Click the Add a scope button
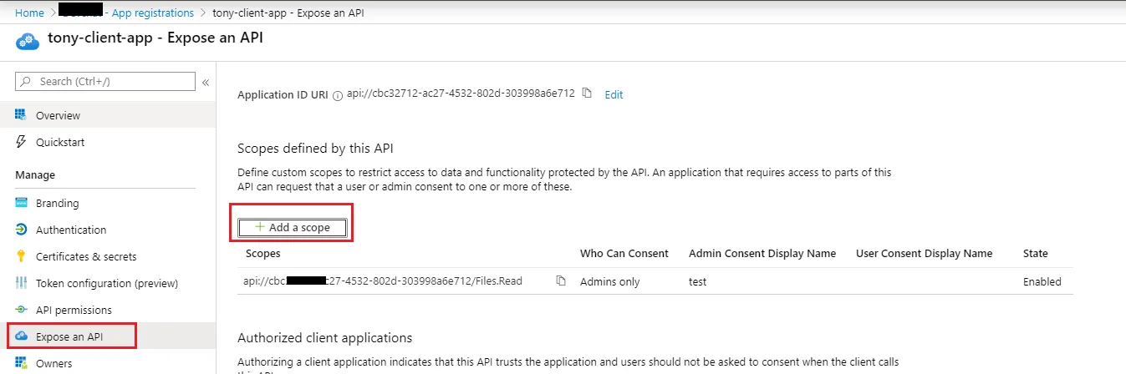 [x=293, y=227]
